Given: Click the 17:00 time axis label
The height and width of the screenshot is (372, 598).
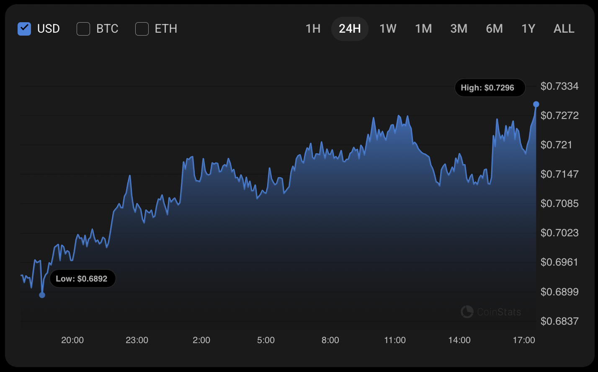Looking at the screenshot, I should [523, 340].
